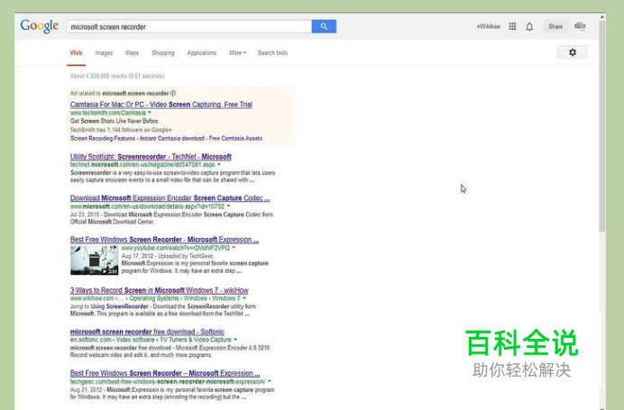Click the Screen Recording Features sitelink
This screenshot has height=410, width=624.
pyautogui.click(x=103, y=139)
